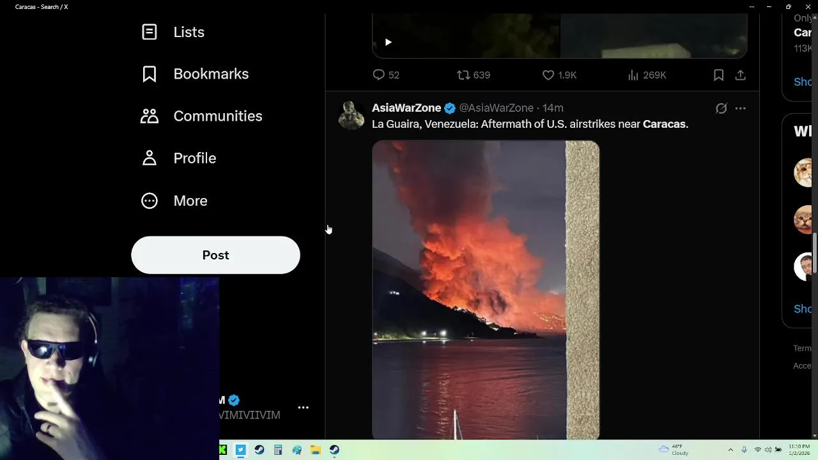Screen dimensions: 818x460
Task: Open Calculator from taskbar
Action: coord(277,450)
